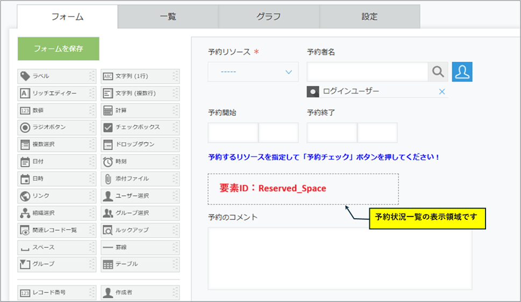
Task: Click the フォームを保存 button
Action: (58, 49)
